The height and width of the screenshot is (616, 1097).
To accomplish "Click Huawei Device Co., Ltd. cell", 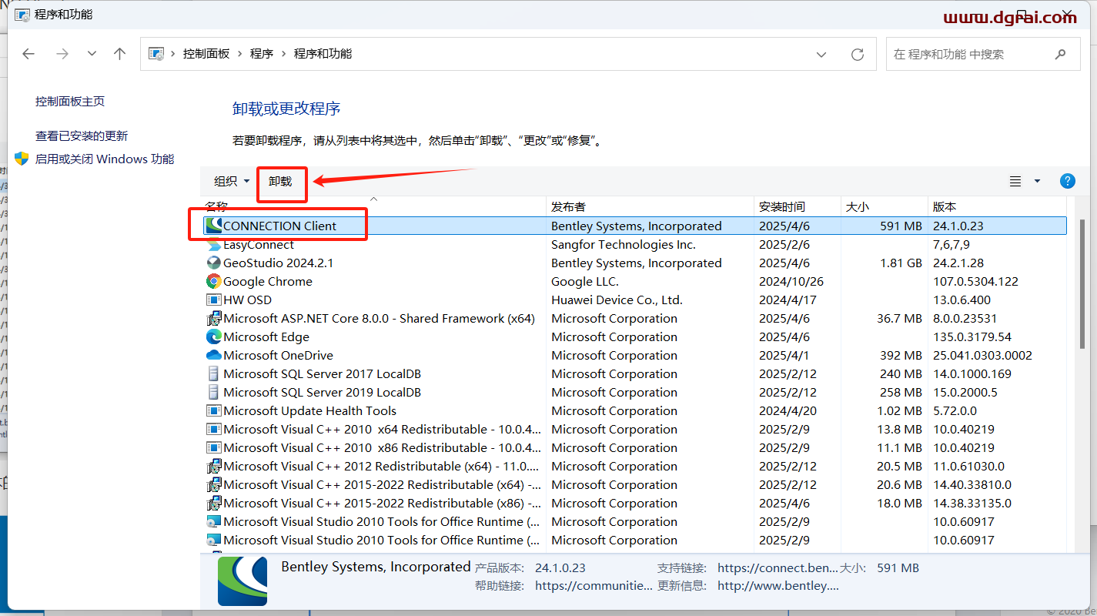I will click(x=617, y=300).
